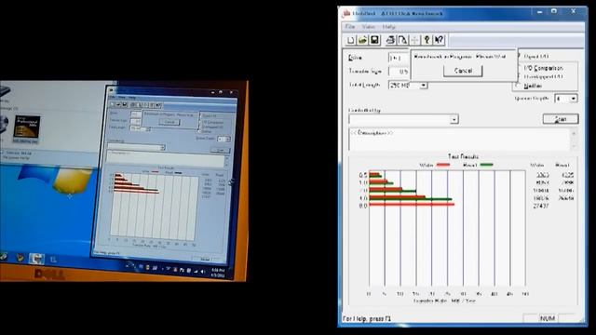Click the Professional thumbnail in the desktop window
Viewport: 596px width, 335px height.
[27, 127]
